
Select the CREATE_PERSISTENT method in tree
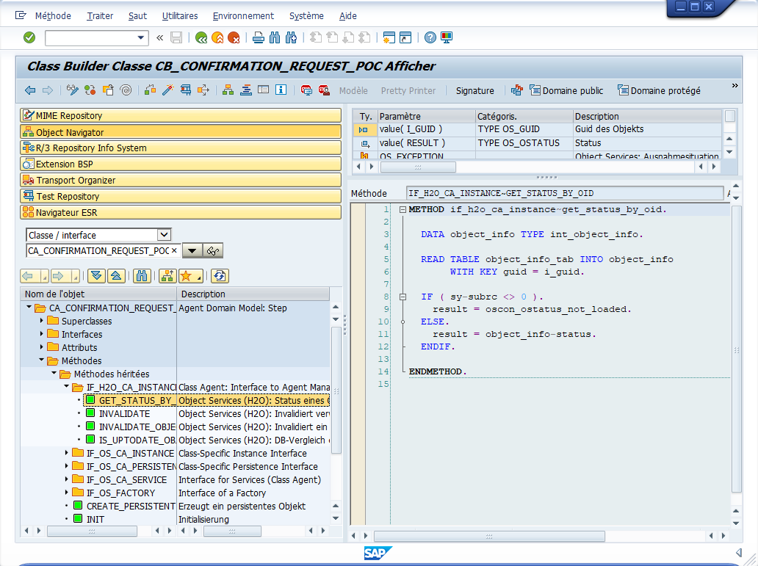[131, 506]
